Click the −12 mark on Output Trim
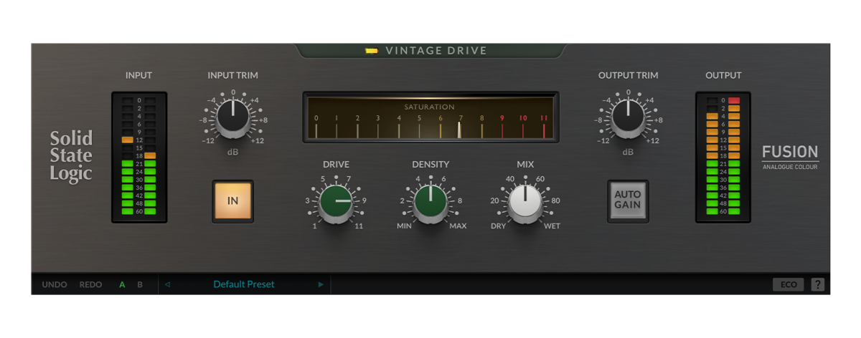Screen dimensions: 861x338 [x=603, y=140]
